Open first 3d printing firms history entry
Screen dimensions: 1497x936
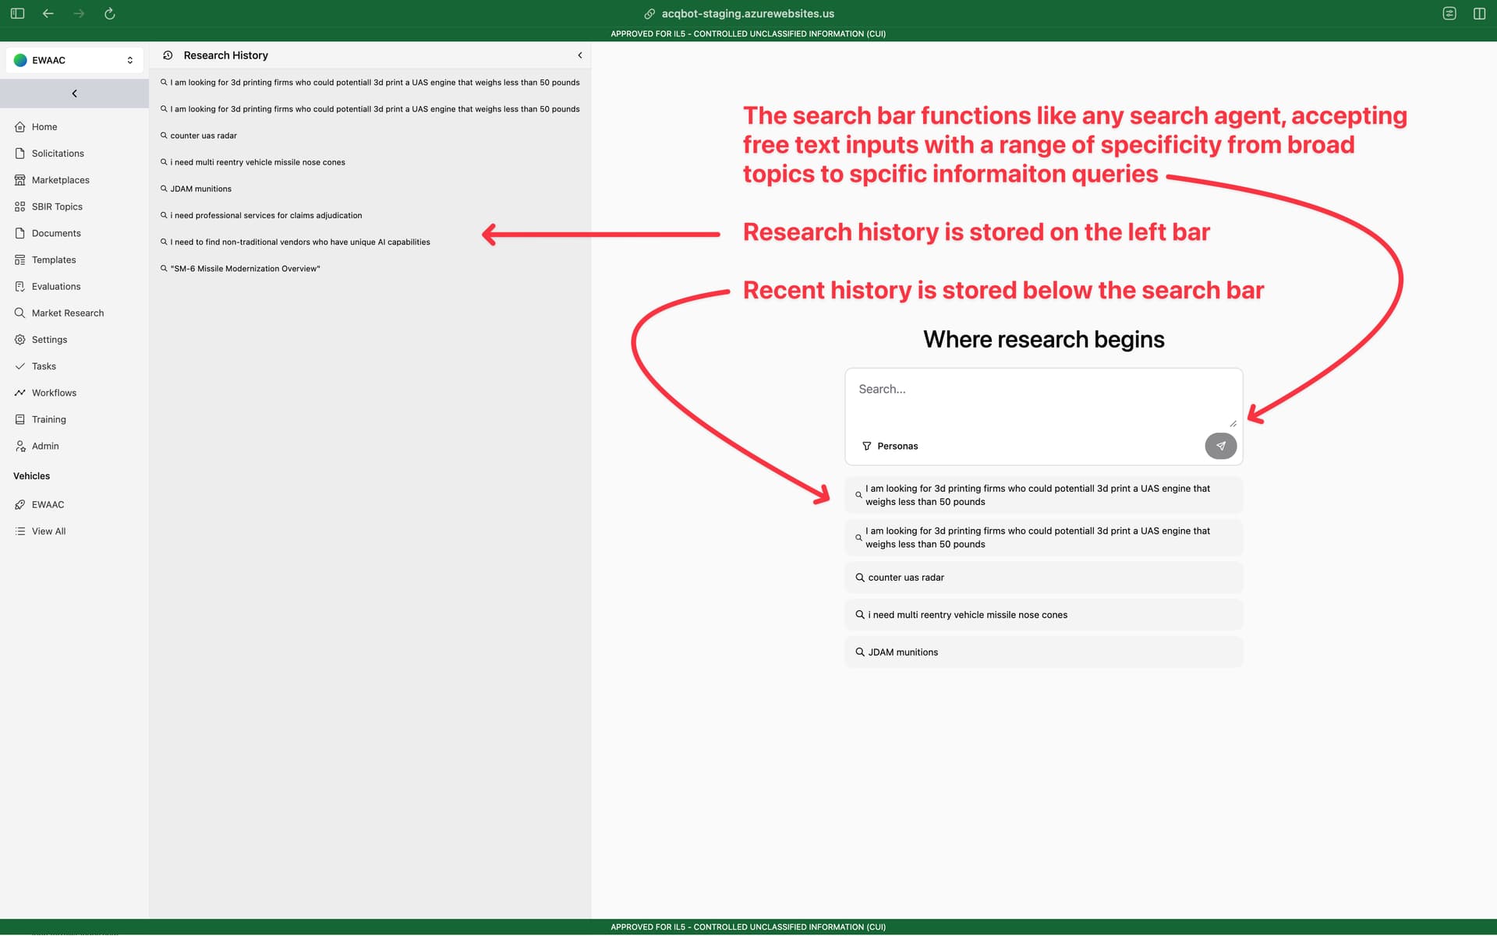click(x=370, y=83)
